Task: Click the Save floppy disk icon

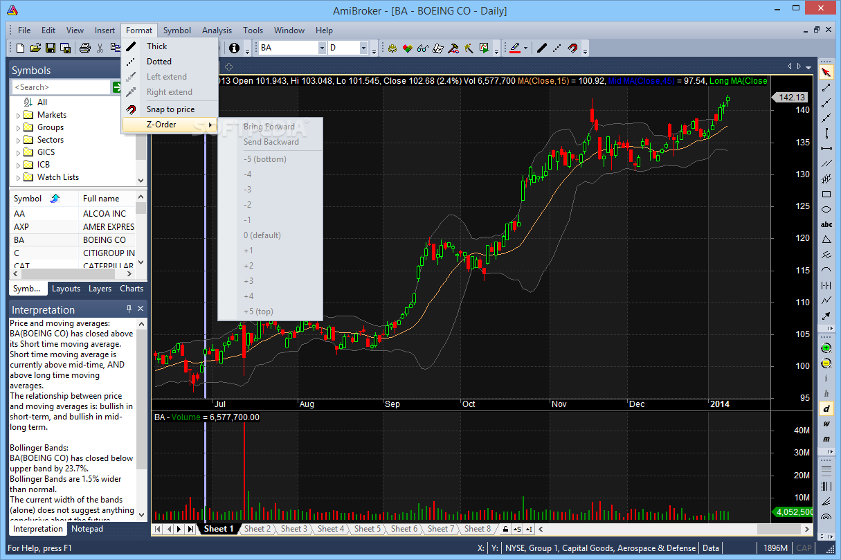Action: tap(51, 48)
